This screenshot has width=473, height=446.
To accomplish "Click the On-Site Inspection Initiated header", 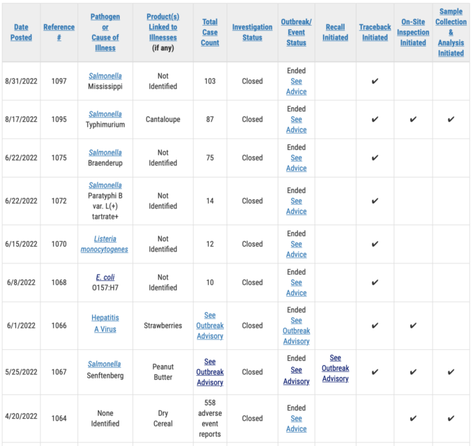I will (413, 32).
